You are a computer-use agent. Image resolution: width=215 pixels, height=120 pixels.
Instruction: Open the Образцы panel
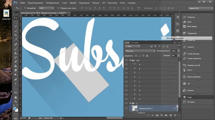[x=191, y=17]
